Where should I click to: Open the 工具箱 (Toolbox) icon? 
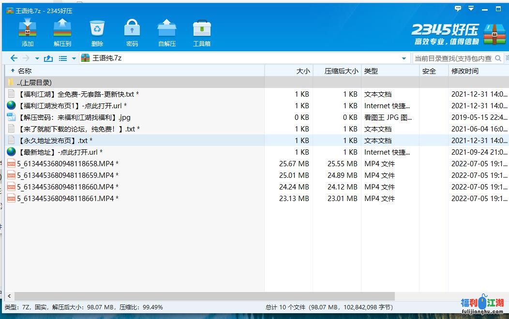click(x=202, y=32)
